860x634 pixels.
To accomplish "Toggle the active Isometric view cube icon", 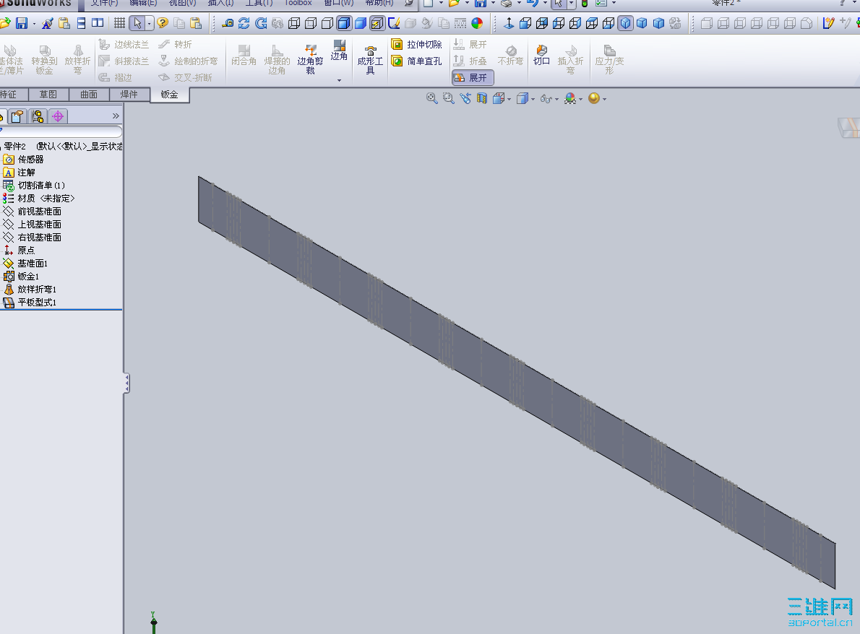I will click(x=625, y=23).
